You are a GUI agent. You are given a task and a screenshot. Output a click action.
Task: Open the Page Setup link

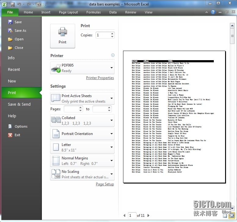point(105,184)
